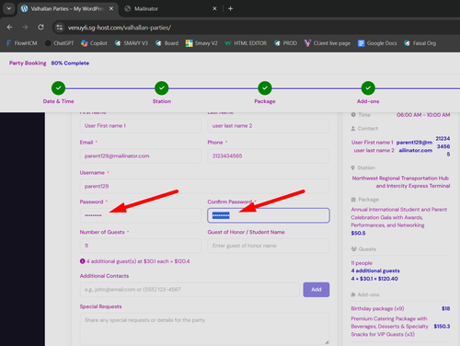This screenshot has height=346, width=460.
Task: Open the Copilot bookmark
Action: [x=94, y=43]
